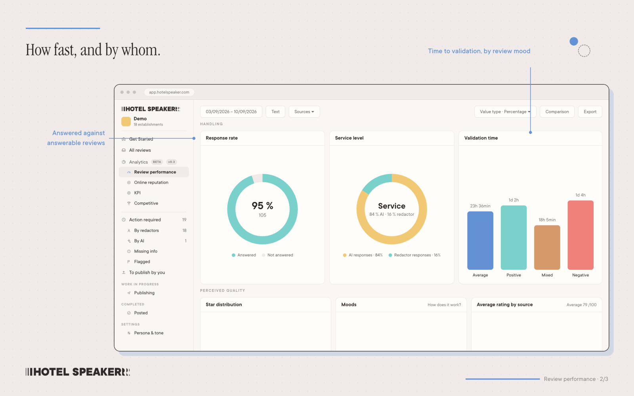Toggle the Redactor responses legend entry
The image size is (634, 396).
[414, 255]
